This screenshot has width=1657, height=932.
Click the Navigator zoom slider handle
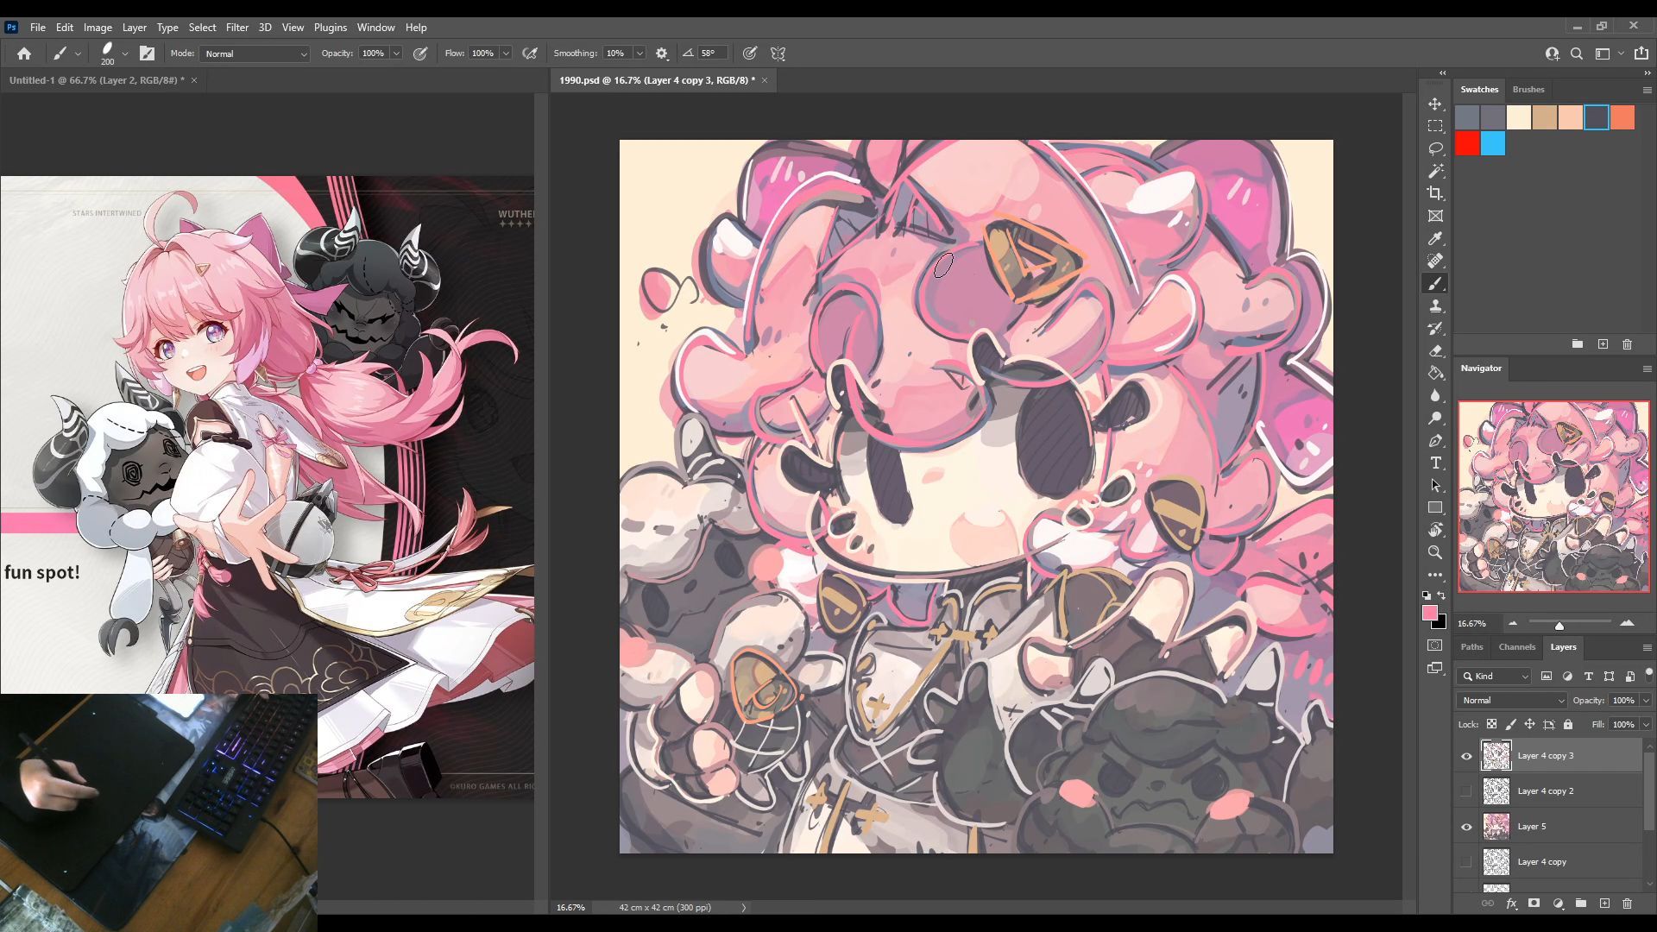pyautogui.click(x=1559, y=625)
